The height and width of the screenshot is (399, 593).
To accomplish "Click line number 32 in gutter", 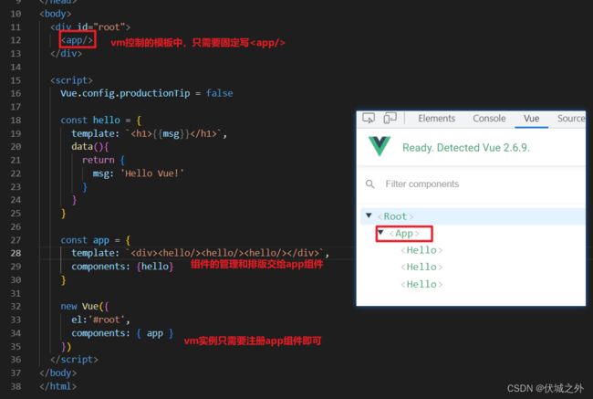I will (x=16, y=306).
